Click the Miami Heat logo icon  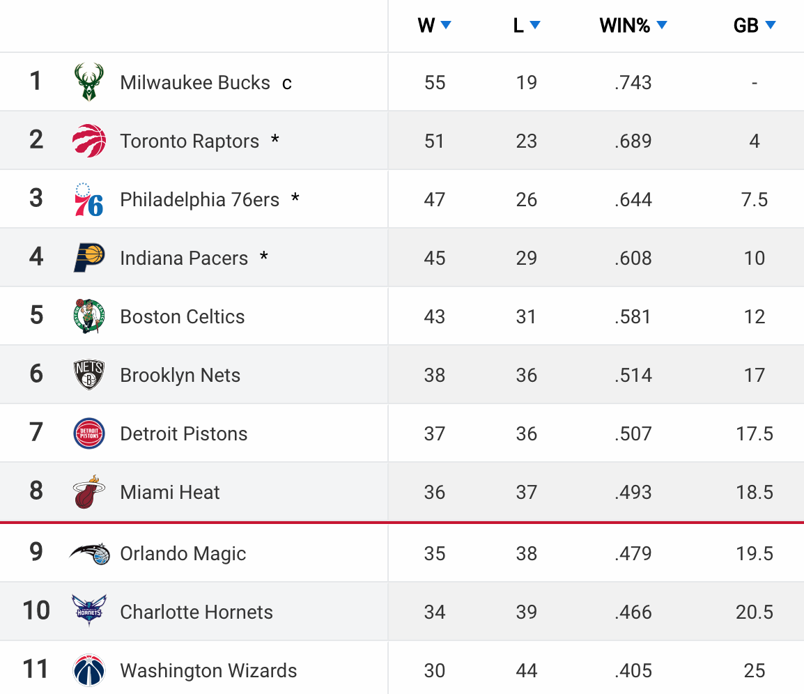89,492
